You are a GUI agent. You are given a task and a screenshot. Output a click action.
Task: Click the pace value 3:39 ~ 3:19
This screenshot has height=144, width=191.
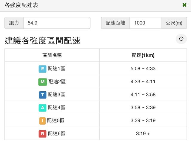pos(143,120)
